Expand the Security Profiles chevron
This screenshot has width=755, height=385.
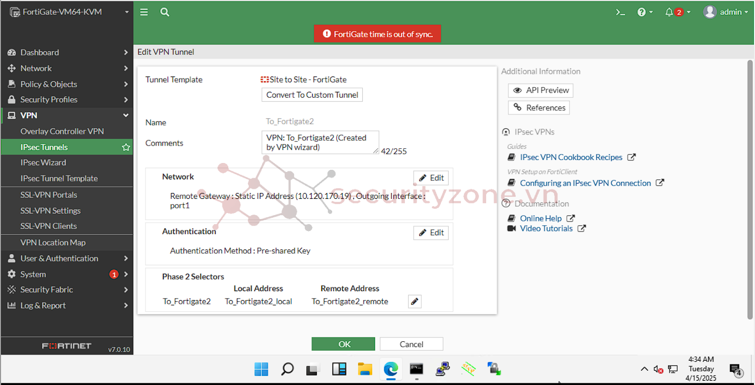point(125,100)
